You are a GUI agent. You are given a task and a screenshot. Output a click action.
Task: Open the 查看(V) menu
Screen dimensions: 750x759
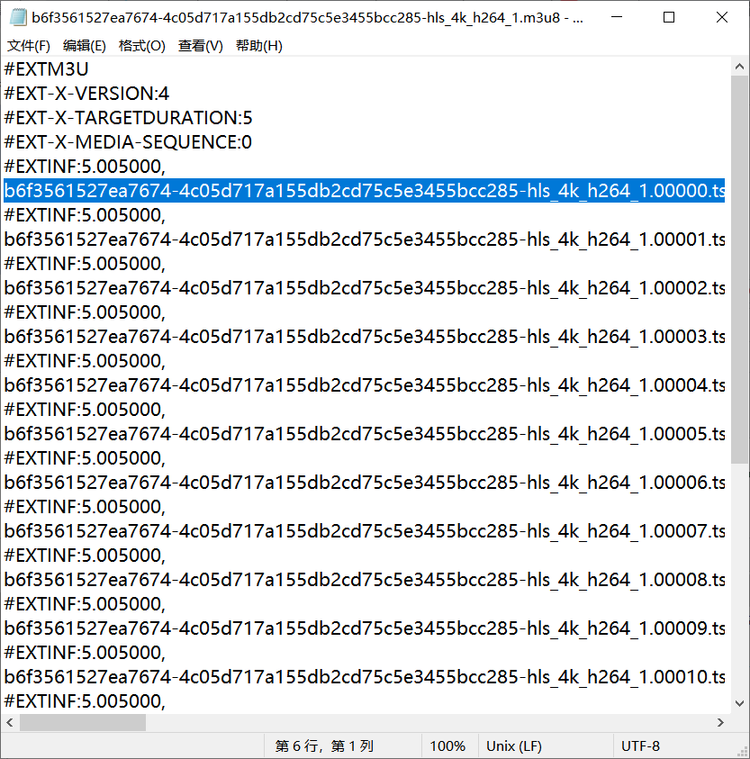[x=201, y=46]
